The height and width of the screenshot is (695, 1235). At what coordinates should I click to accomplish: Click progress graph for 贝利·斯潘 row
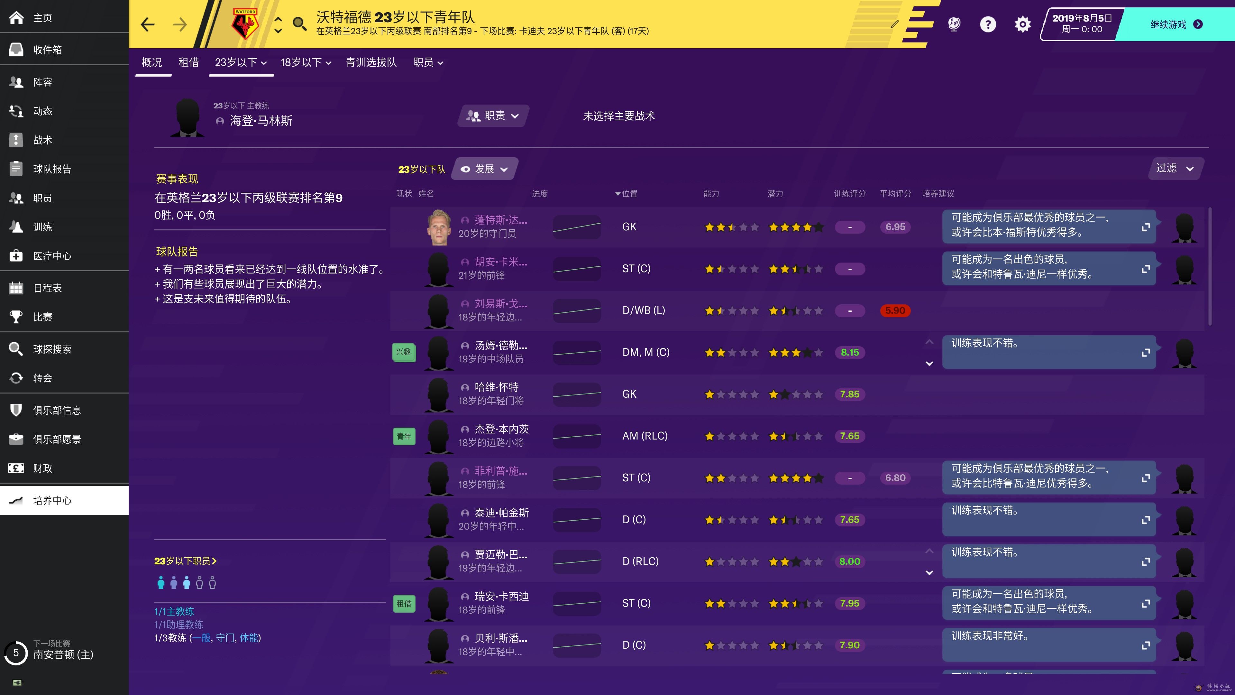[x=577, y=645]
